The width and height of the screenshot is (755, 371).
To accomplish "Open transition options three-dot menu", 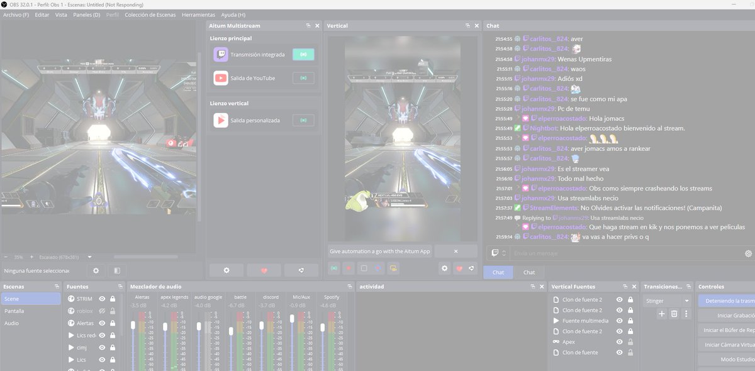I will click(686, 314).
